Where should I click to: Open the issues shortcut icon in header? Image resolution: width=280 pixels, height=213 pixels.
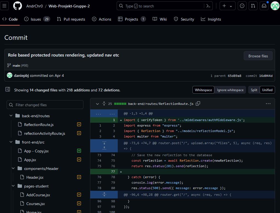click(242, 6)
